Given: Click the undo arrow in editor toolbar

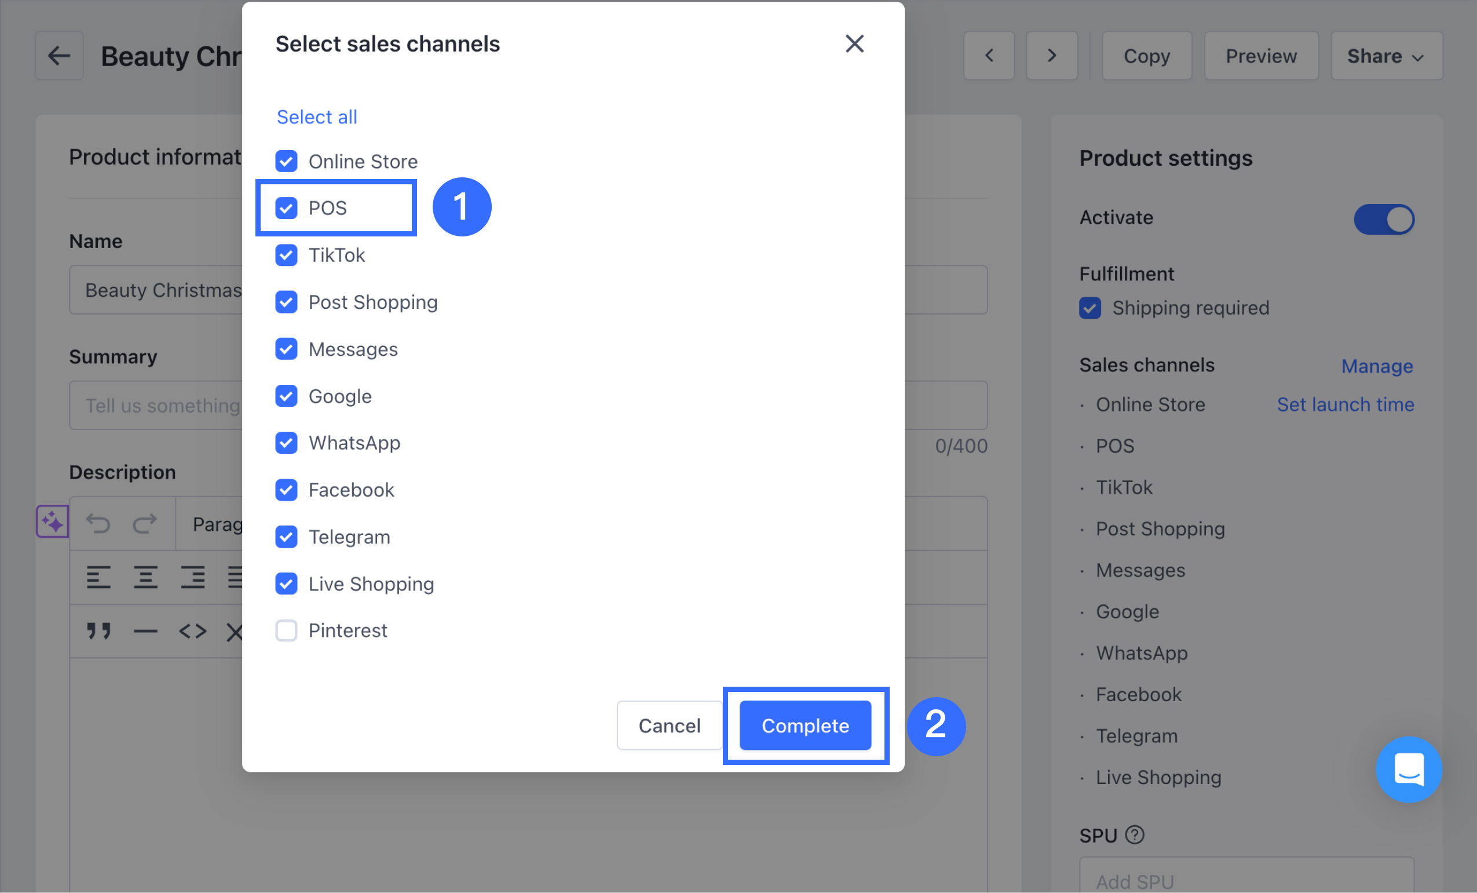Looking at the screenshot, I should pyautogui.click(x=98, y=523).
